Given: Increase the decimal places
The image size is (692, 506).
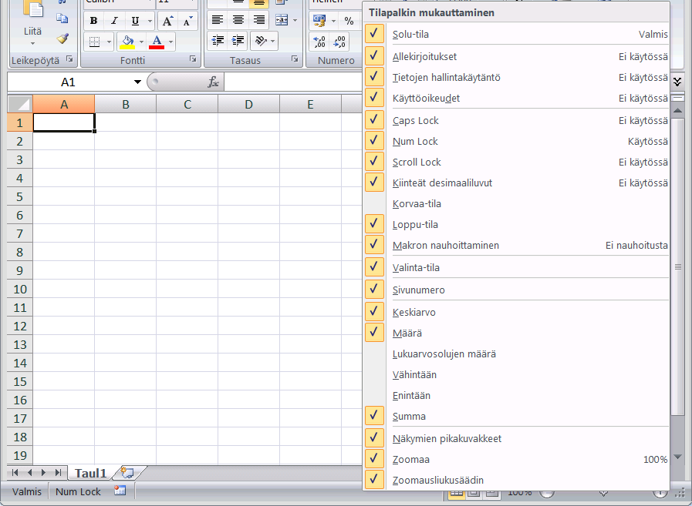Looking at the screenshot, I should [319, 42].
